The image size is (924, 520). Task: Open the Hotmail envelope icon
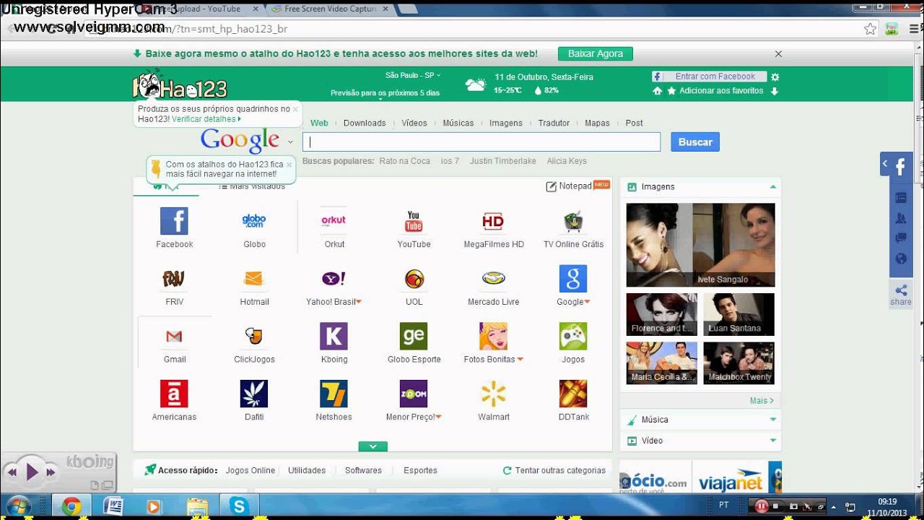[254, 279]
